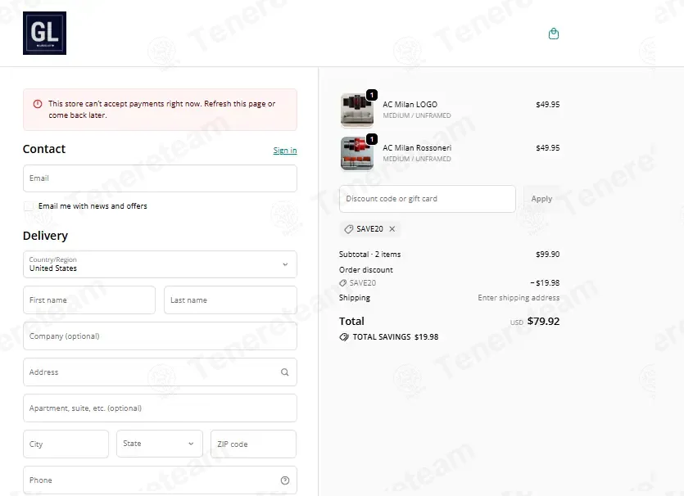This screenshot has width=684, height=496.
Task: Click the -$19.98 discount amount
Action: [x=545, y=283]
